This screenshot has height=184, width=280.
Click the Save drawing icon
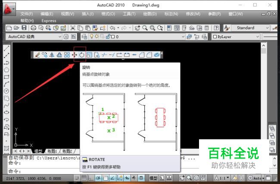click(x=24, y=28)
